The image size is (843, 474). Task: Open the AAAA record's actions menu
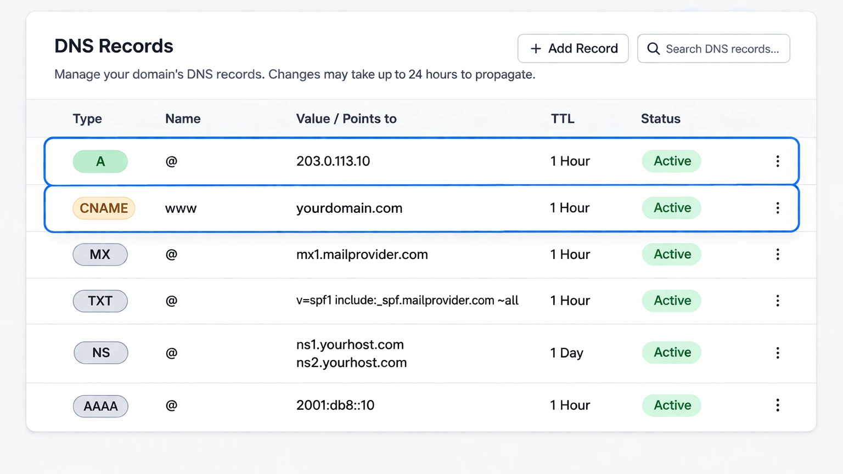coord(778,405)
